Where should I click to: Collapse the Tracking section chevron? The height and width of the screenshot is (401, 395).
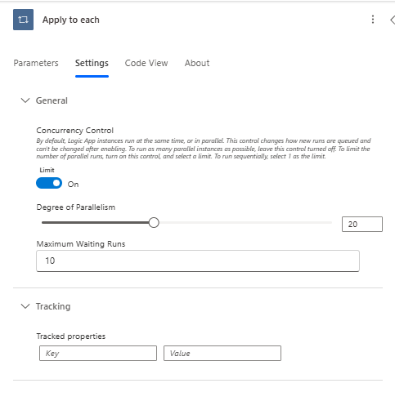pyautogui.click(x=25, y=306)
